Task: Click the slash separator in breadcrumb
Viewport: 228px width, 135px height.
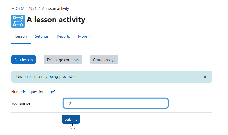Action: point(39,9)
